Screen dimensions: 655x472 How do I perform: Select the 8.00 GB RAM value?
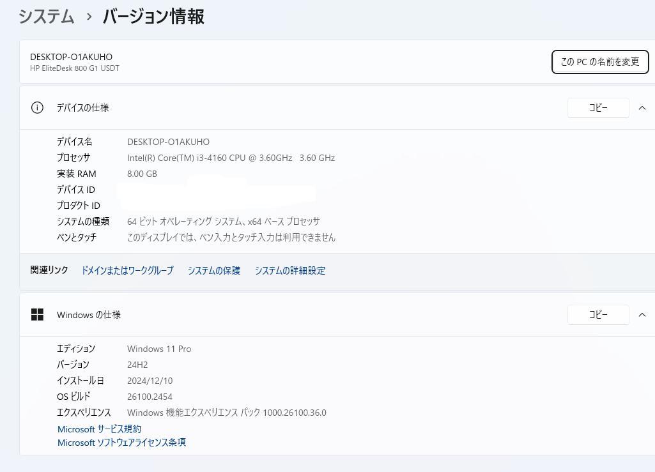[142, 174]
